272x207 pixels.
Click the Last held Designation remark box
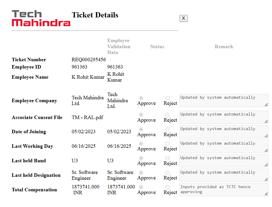224,175
